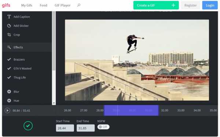Click the Create a GIF button
The width and height of the screenshot is (220, 137).
point(156,5)
